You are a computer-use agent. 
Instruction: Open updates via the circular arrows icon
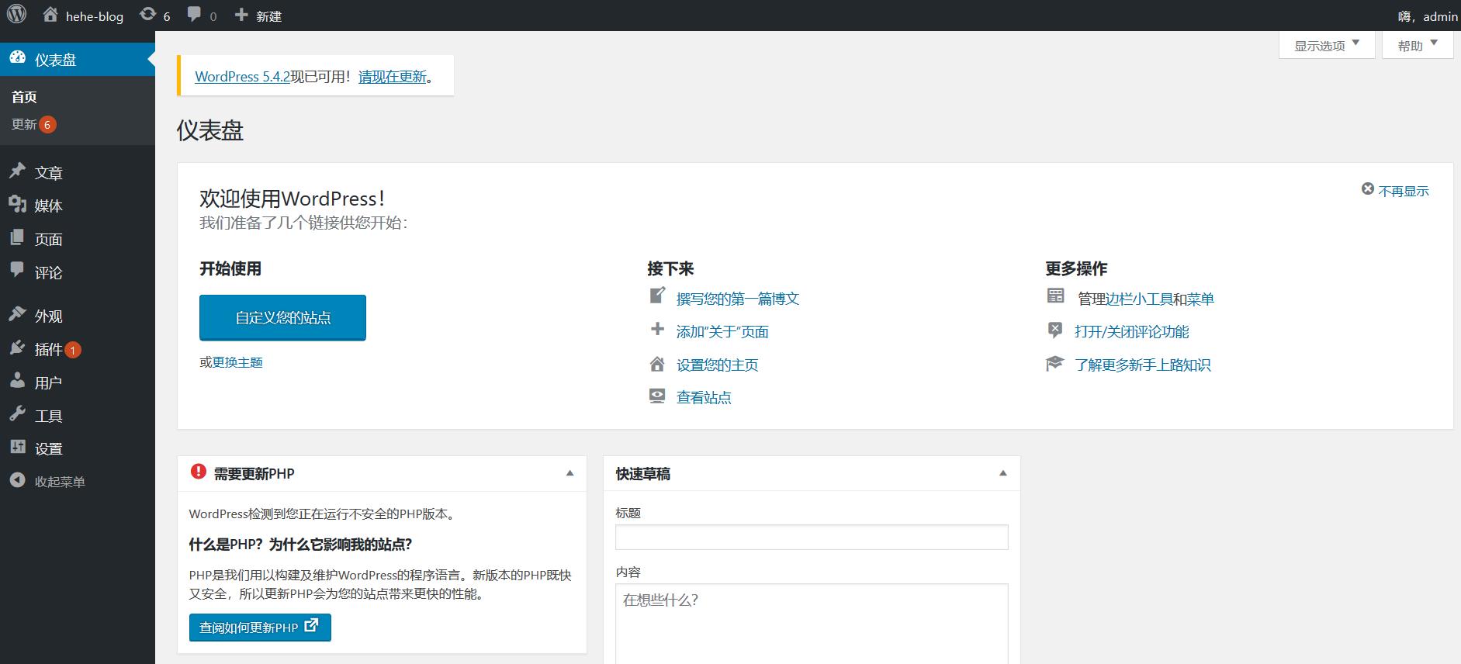click(147, 15)
